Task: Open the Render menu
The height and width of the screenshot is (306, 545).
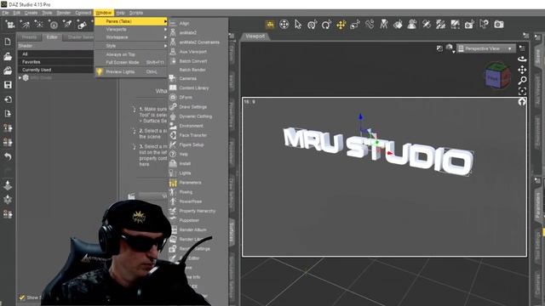Action: [64, 13]
